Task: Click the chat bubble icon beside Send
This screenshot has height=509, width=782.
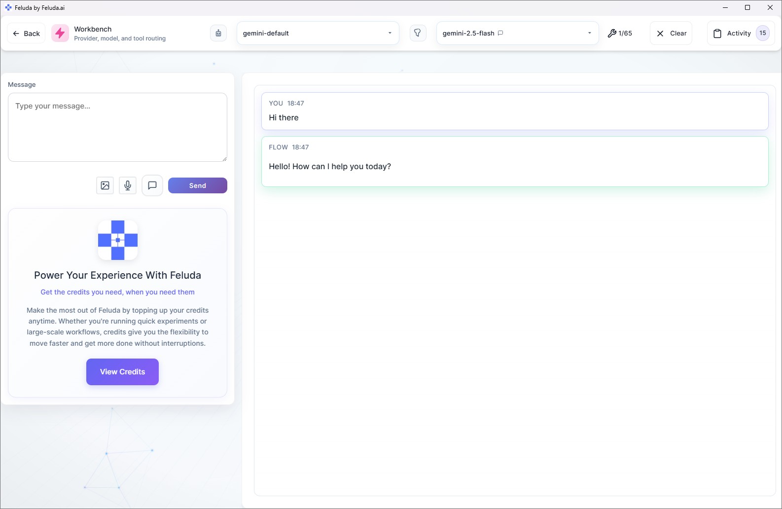Action: [x=152, y=185]
